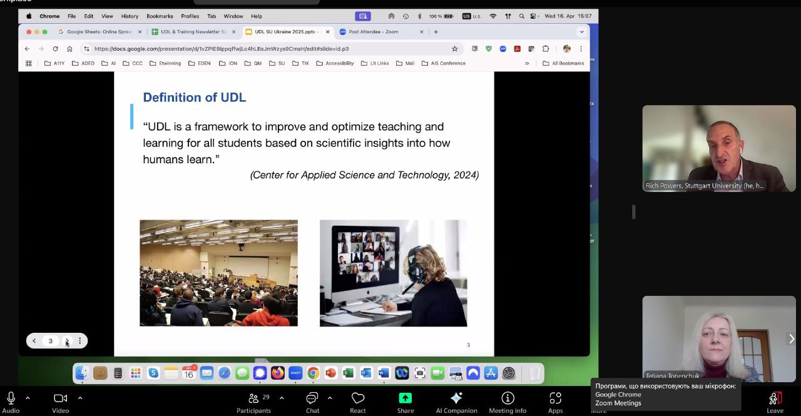The height and width of the screenshot is (416, 801).
Task: Open the Accessibility bookmarks folder
Action: (x=335, y=63)
